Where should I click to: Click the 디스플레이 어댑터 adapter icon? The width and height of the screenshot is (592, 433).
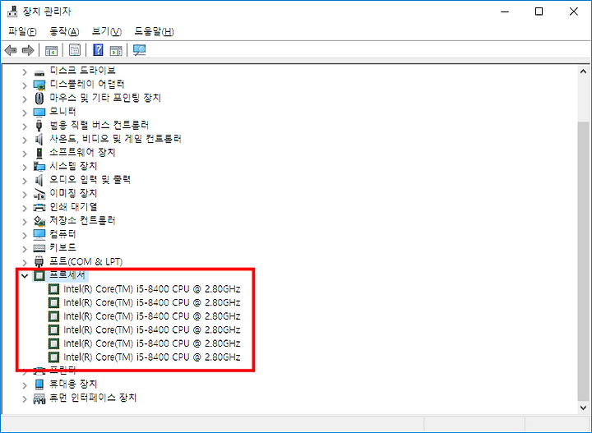(x=39, y=85)
